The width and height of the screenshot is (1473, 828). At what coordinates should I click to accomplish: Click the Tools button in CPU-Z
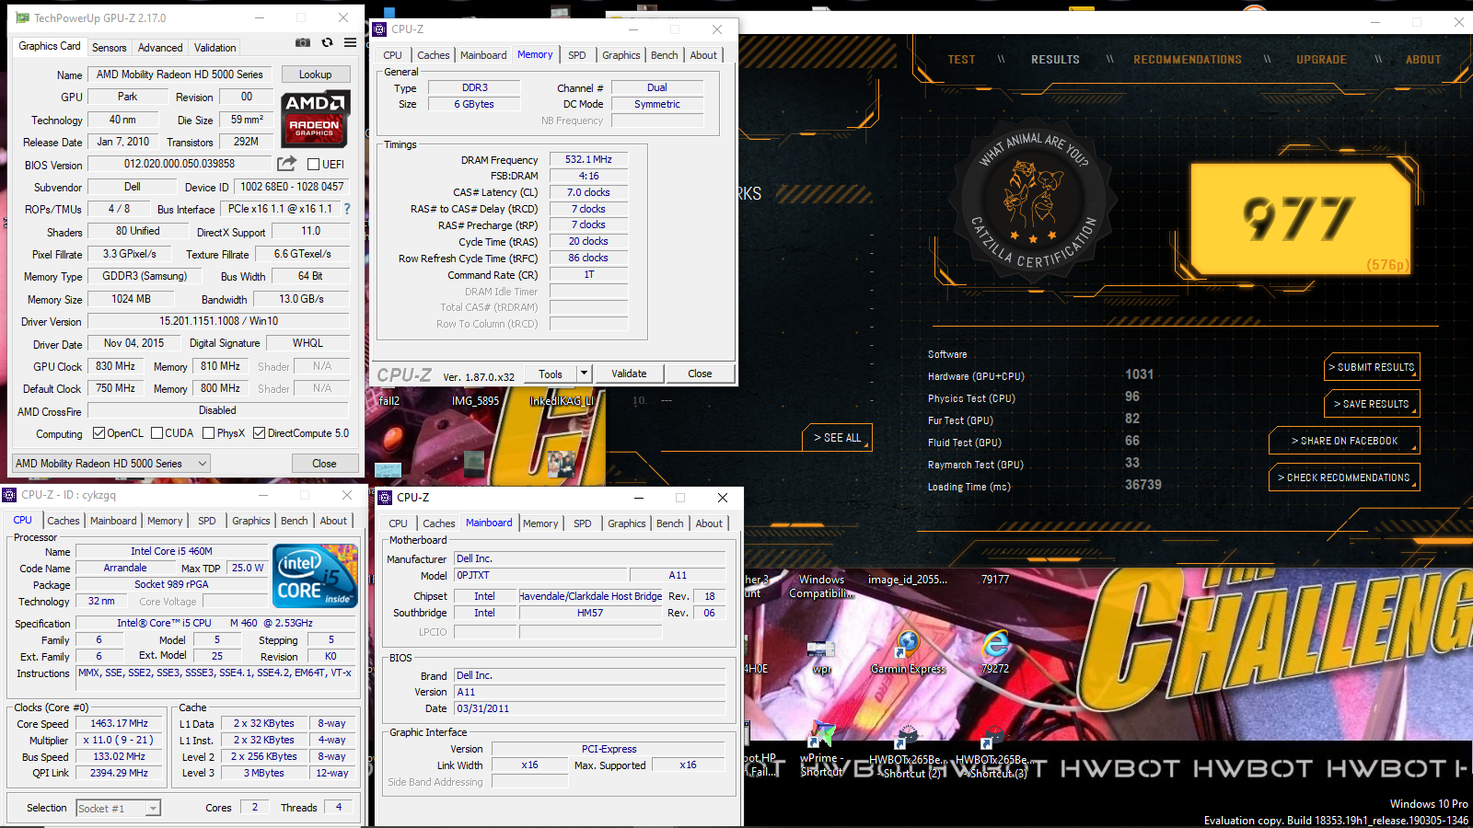(551, 374)
